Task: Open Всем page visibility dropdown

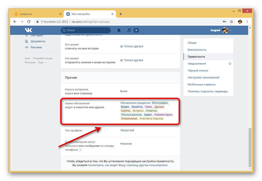Action: 124,91
